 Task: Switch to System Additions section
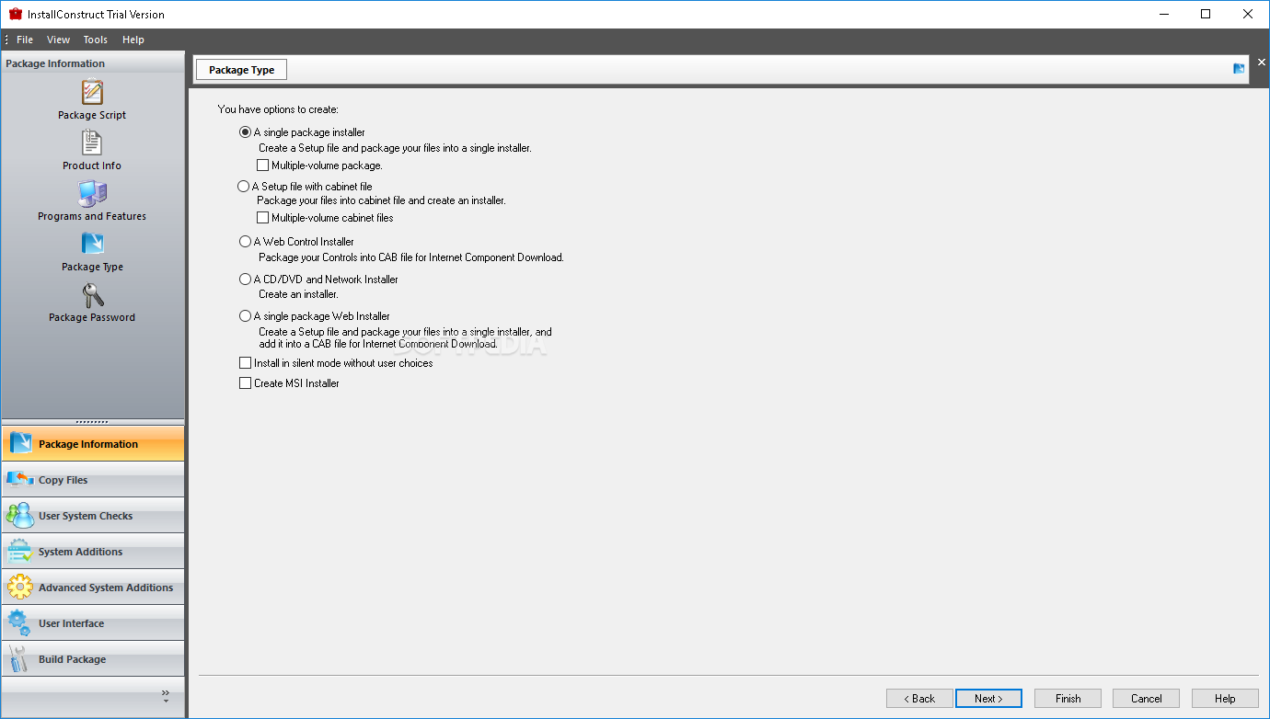[x=93, y=551]
